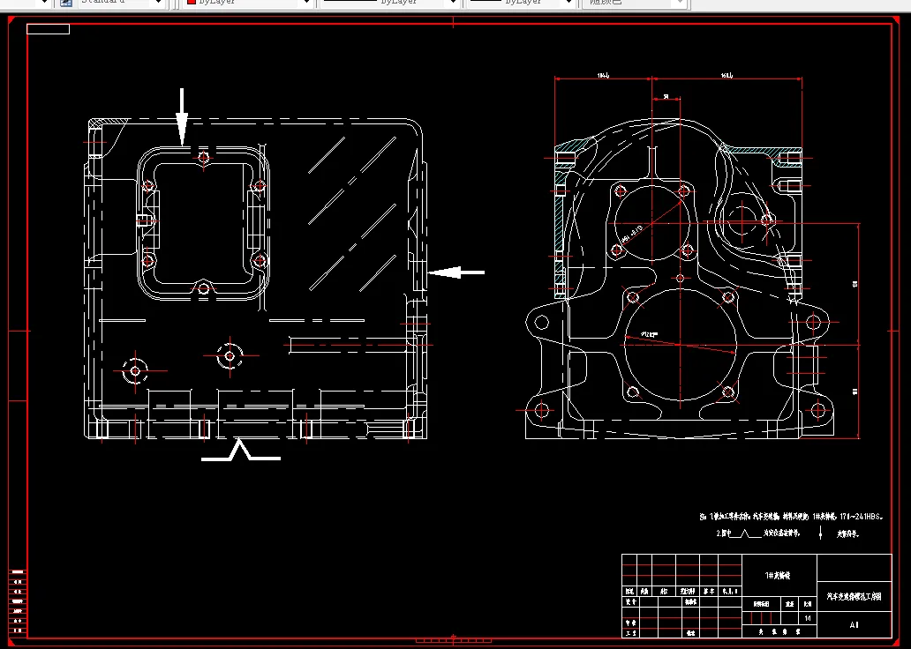
Task: Select the 171~241HBS hardness note text
Action: [x=862, y=516]
